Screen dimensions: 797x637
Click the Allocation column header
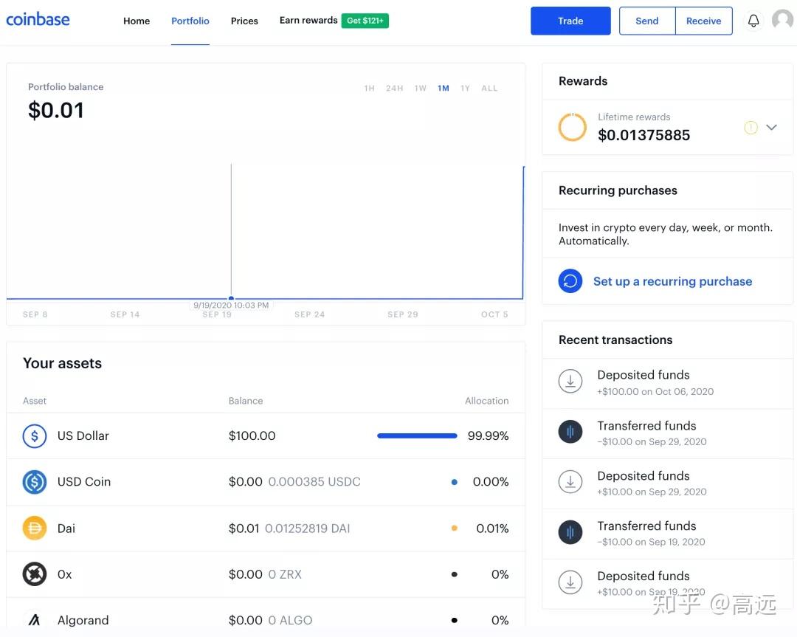(x=486, y=401)
